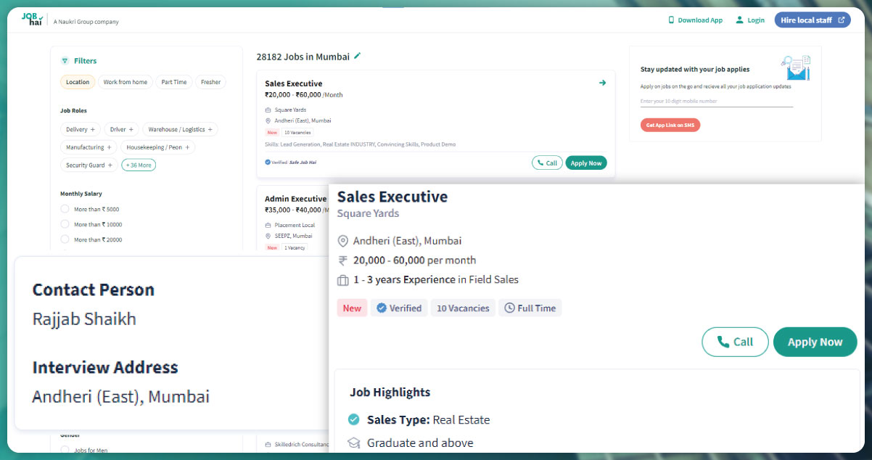
Task: Click the Square Yards company name in the detail
Action: [368, 213]
